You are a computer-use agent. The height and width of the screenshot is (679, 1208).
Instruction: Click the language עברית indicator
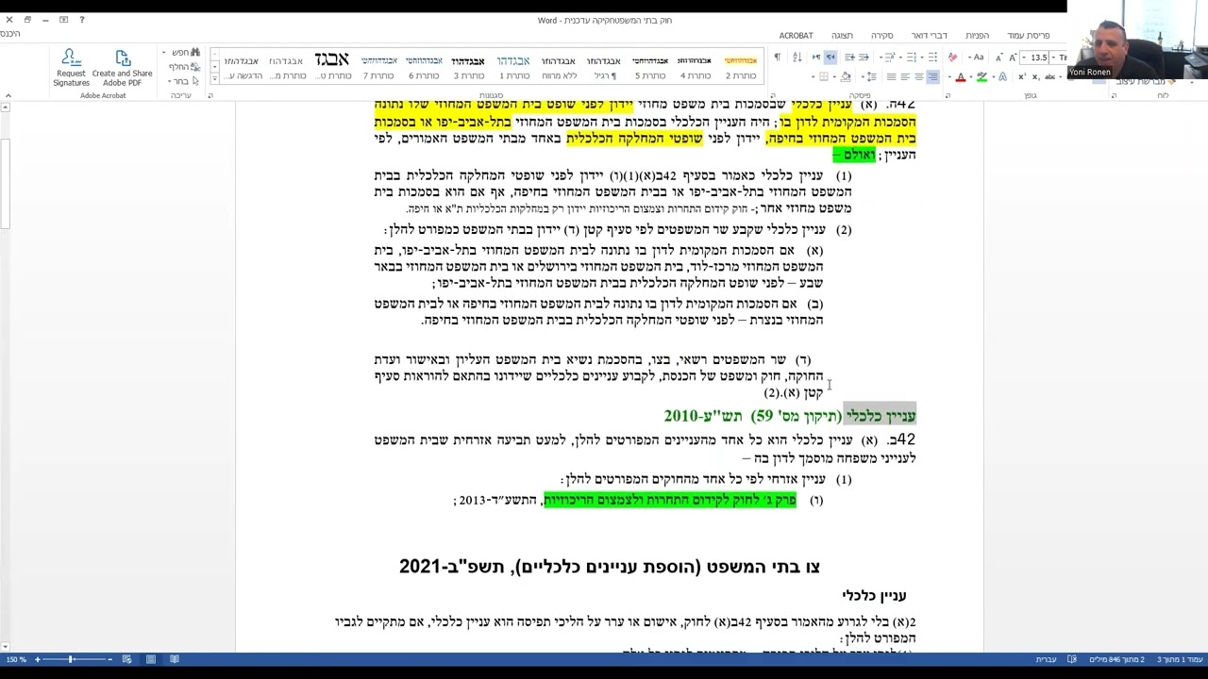[x=1046, y=659]
